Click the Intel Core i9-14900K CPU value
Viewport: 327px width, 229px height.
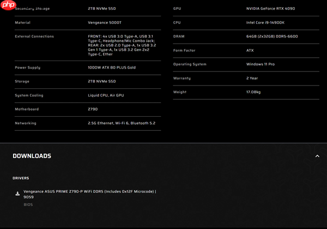pyautogui.click(x=265, y=23)
